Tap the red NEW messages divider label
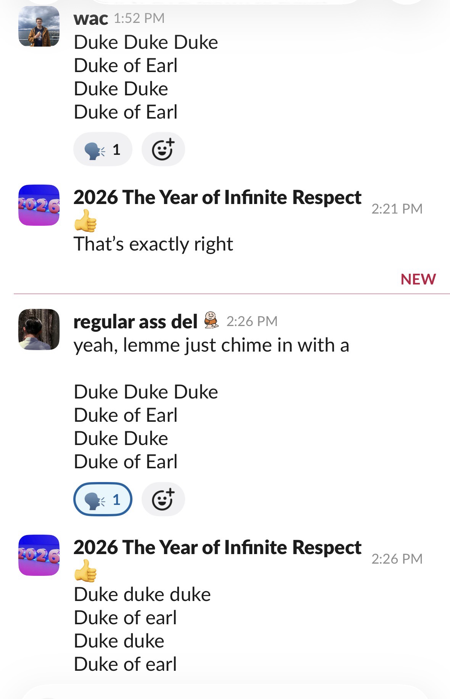This screenshot has height=699, width=450. [x=418, y=279]
